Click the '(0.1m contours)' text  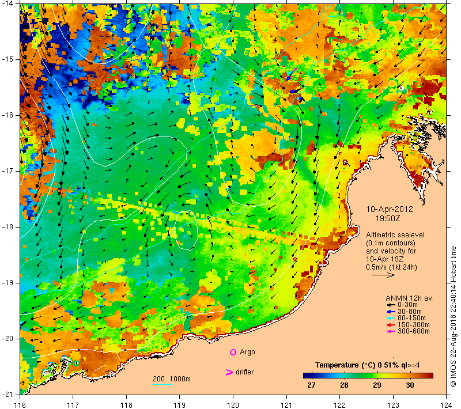click(x=391, y=243)
